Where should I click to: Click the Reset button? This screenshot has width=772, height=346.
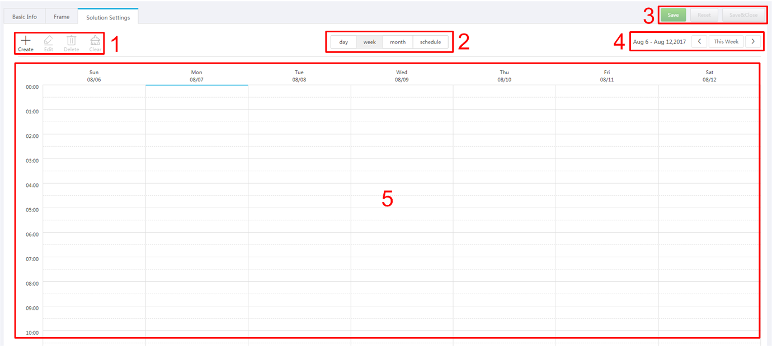point(704,15)
